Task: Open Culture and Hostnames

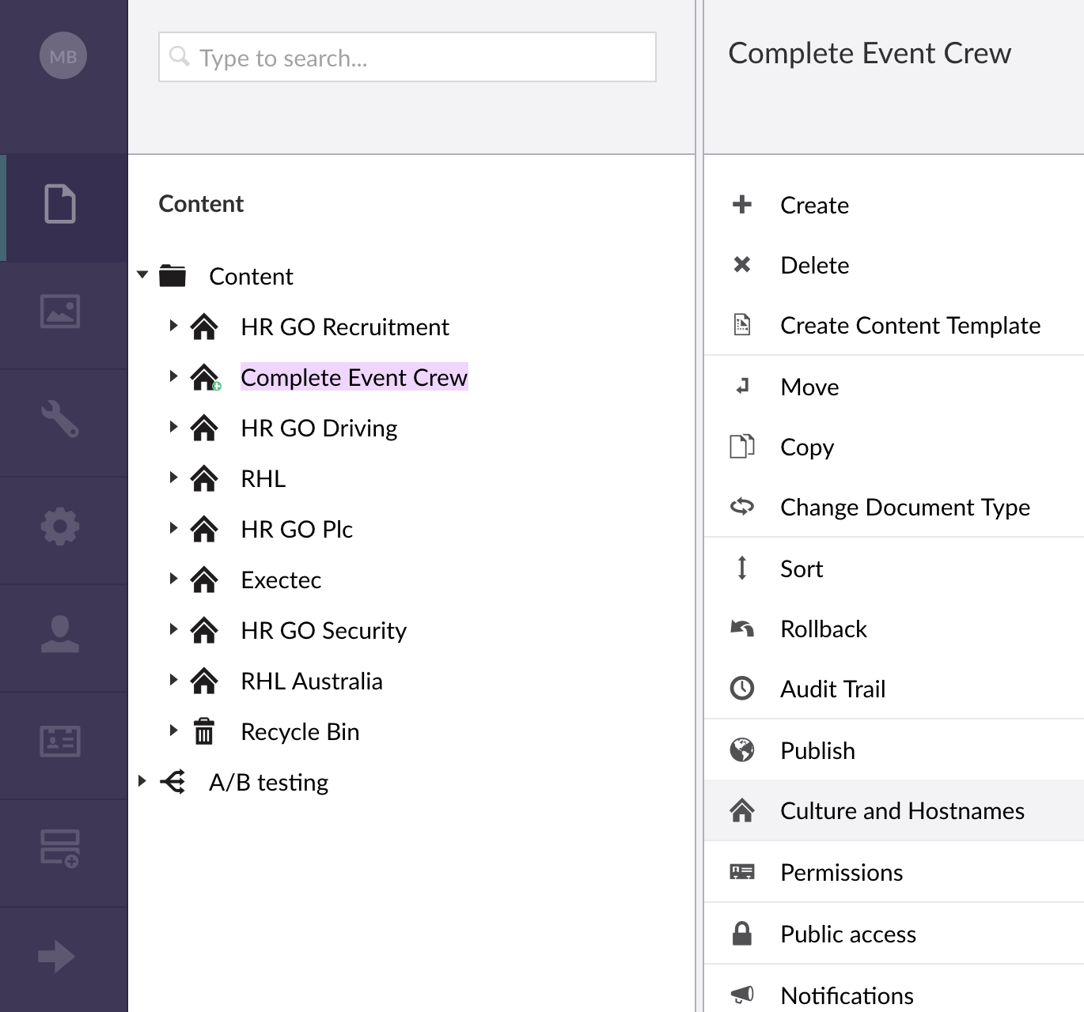Action: (x=894, y=810)
